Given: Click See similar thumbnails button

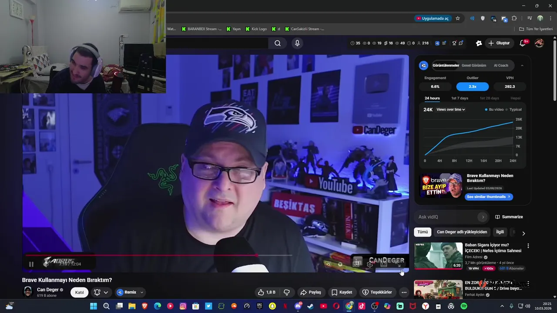Looking at the screenshot, I should tap(489, 197).
